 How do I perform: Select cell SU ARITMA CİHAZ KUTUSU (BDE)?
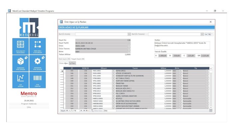point(133,101)
